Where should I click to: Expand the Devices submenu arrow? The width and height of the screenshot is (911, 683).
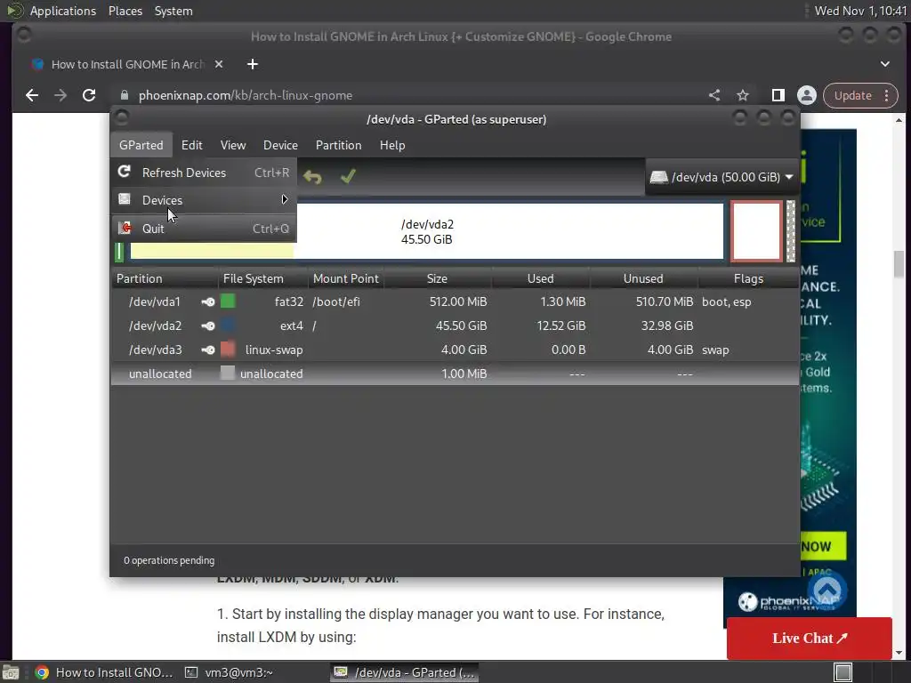tap(285, 200)
